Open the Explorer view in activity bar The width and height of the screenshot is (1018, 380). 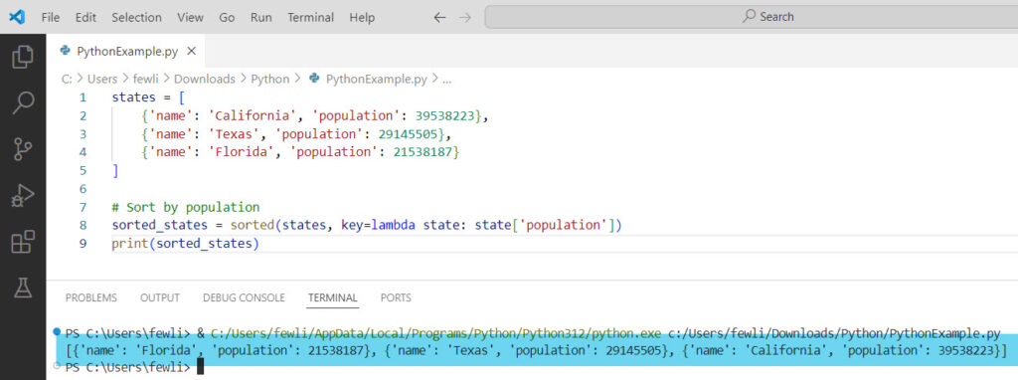[x=23, y=57]
